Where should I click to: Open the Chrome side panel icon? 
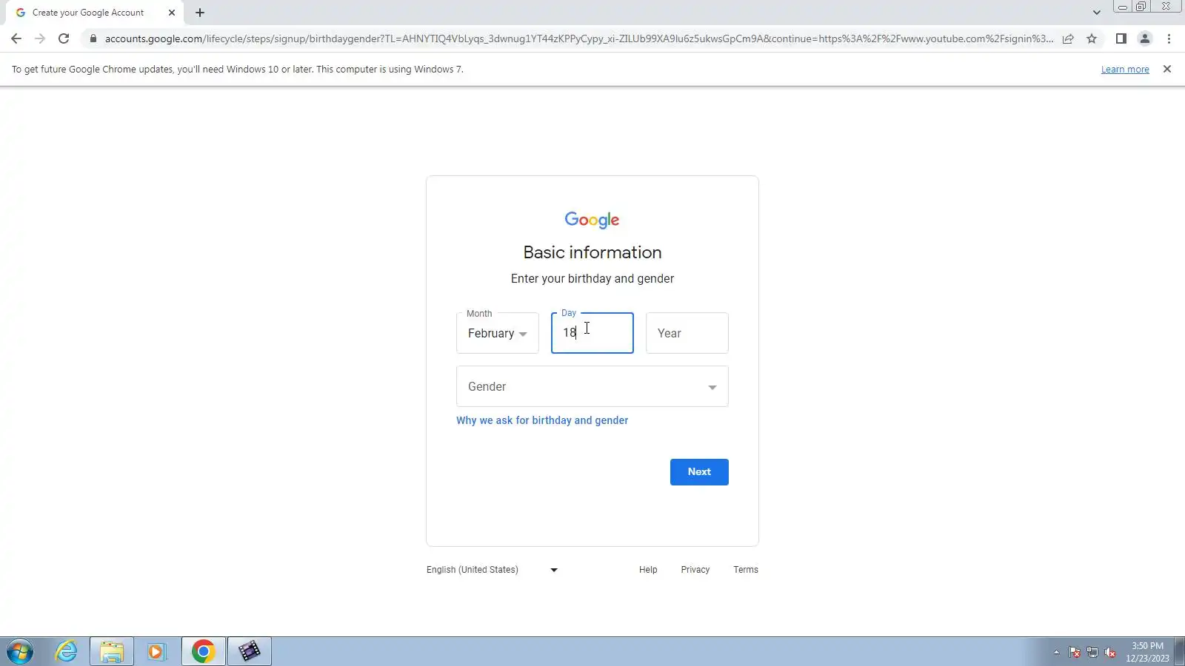[1121, 38]
